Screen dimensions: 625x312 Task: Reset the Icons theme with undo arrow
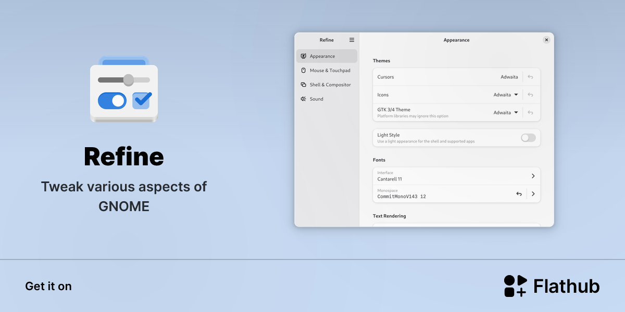pos(530,95)
